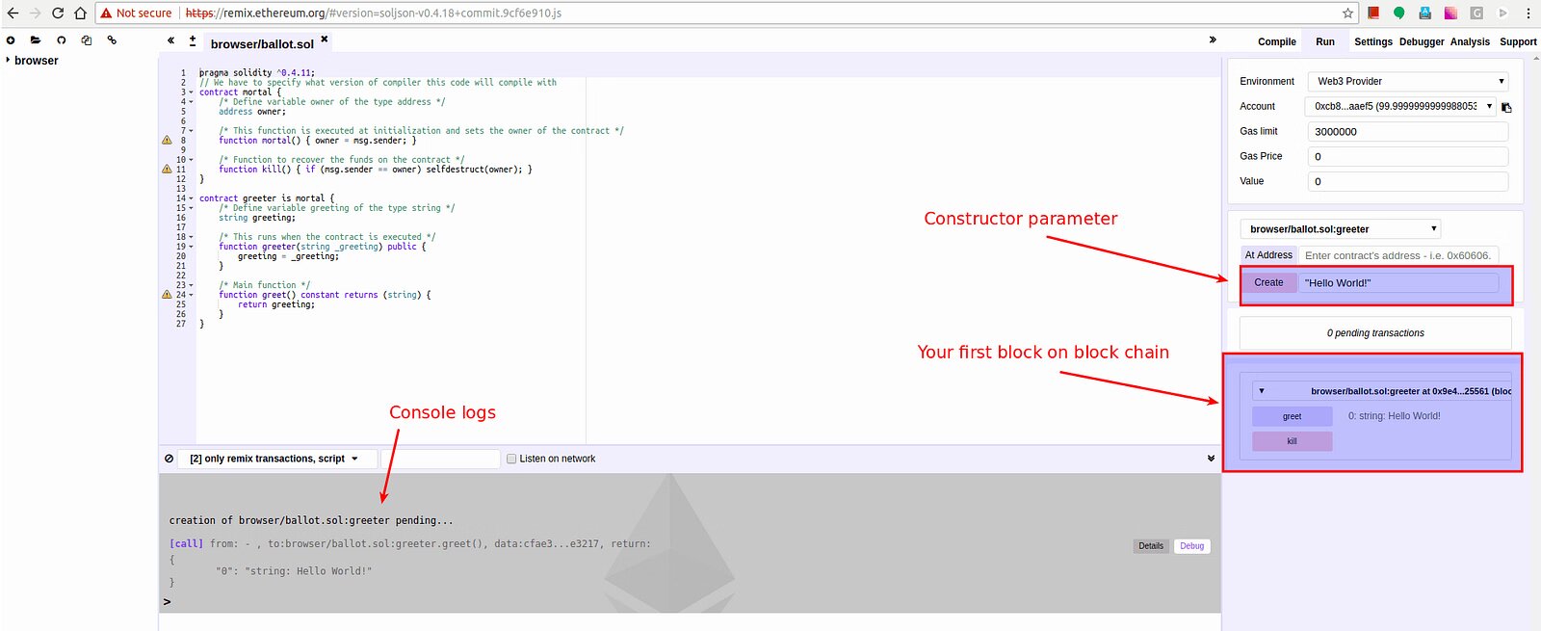1541x631 pixels.
Task: Enable the Listen on network checkbox
Action: [x=511, y=459]
